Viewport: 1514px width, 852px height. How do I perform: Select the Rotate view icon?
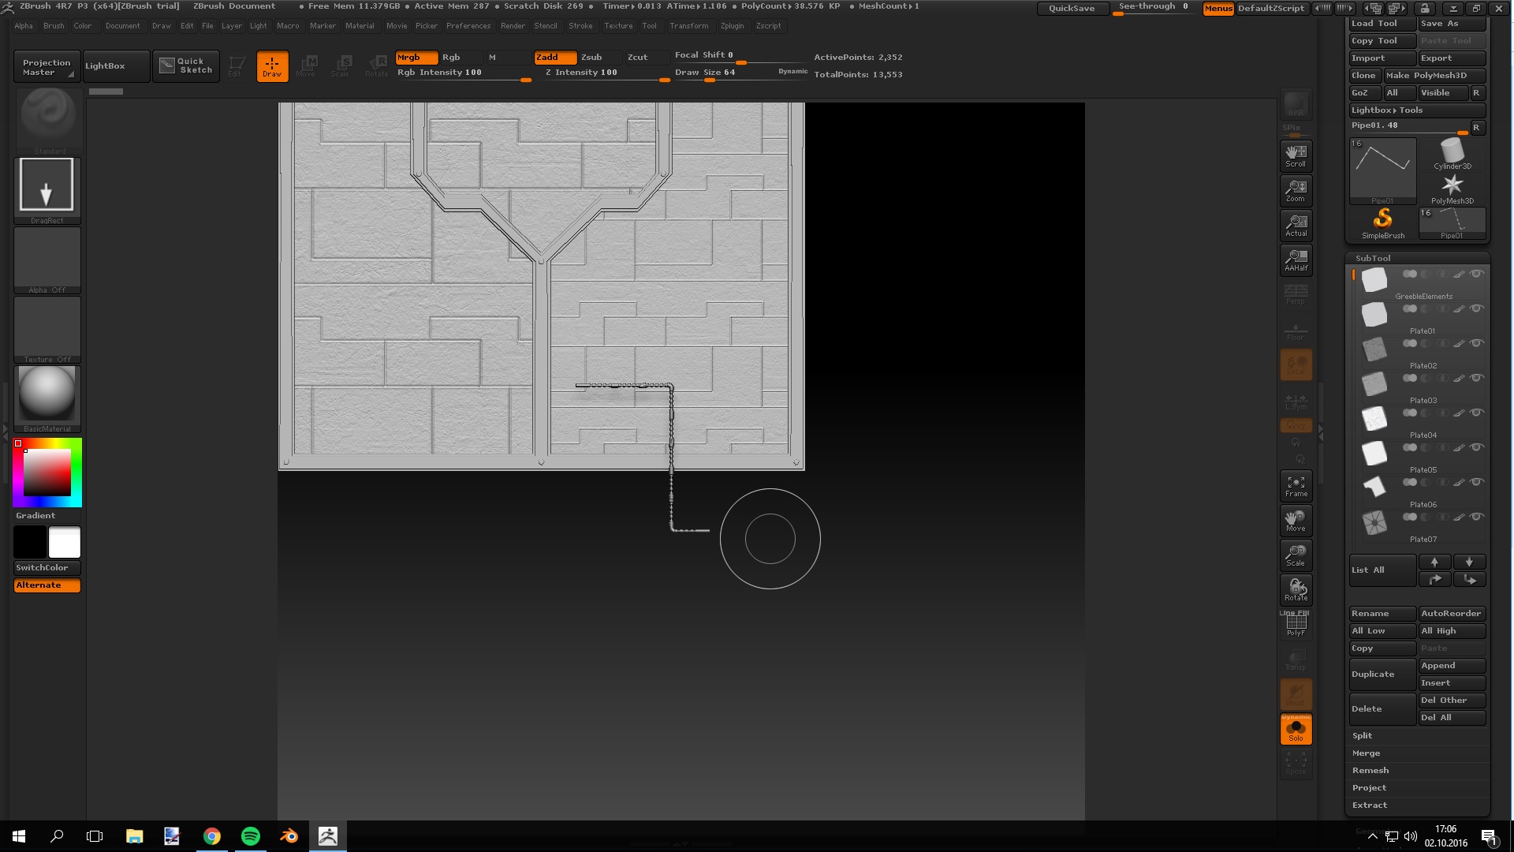pos(1296,589)
